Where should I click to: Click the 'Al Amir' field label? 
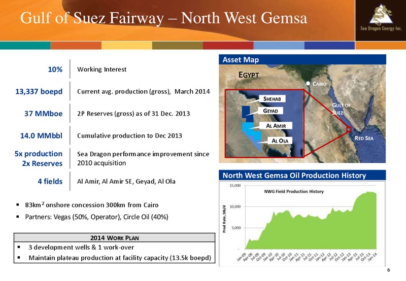click(276, 126)
